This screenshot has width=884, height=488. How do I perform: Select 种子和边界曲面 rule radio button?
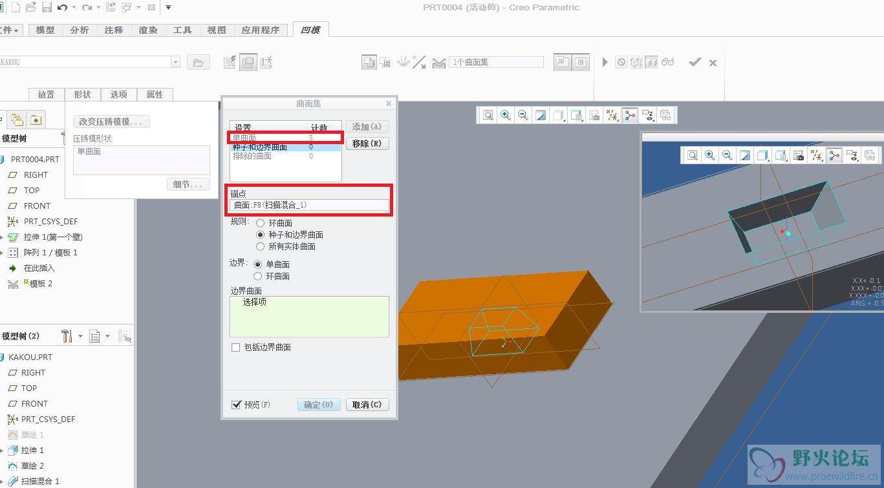tap(261, 235)
